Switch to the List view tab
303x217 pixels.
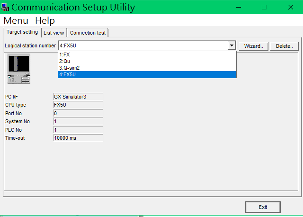53,33
